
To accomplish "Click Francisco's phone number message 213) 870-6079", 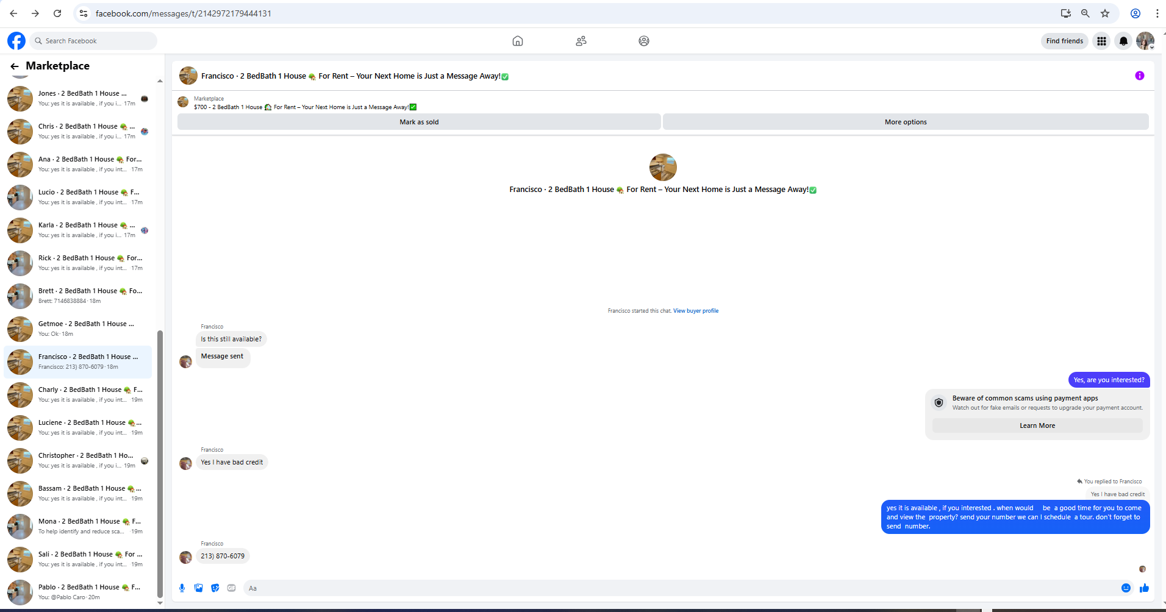I will (x=223, y=556).
